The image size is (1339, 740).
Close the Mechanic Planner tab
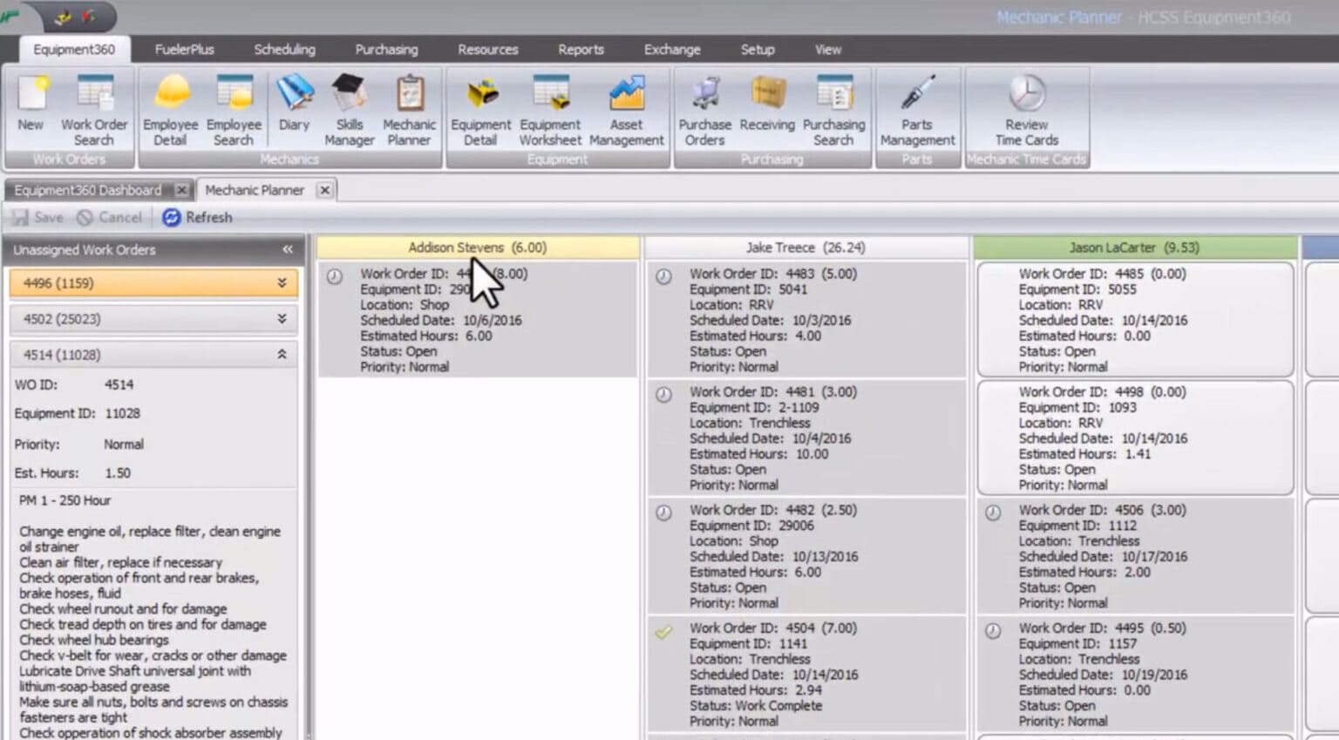point(324,189)
